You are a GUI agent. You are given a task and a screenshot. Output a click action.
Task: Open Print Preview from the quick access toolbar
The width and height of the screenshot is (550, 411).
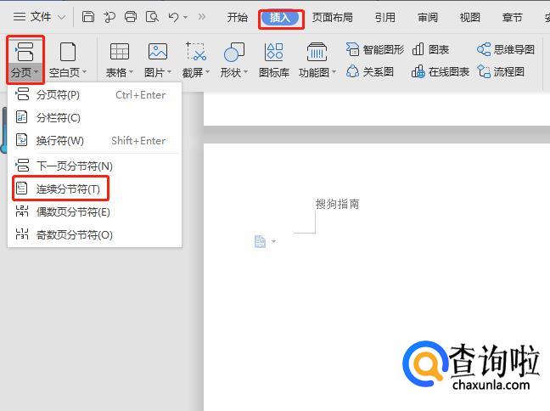(x=151, y=17)
